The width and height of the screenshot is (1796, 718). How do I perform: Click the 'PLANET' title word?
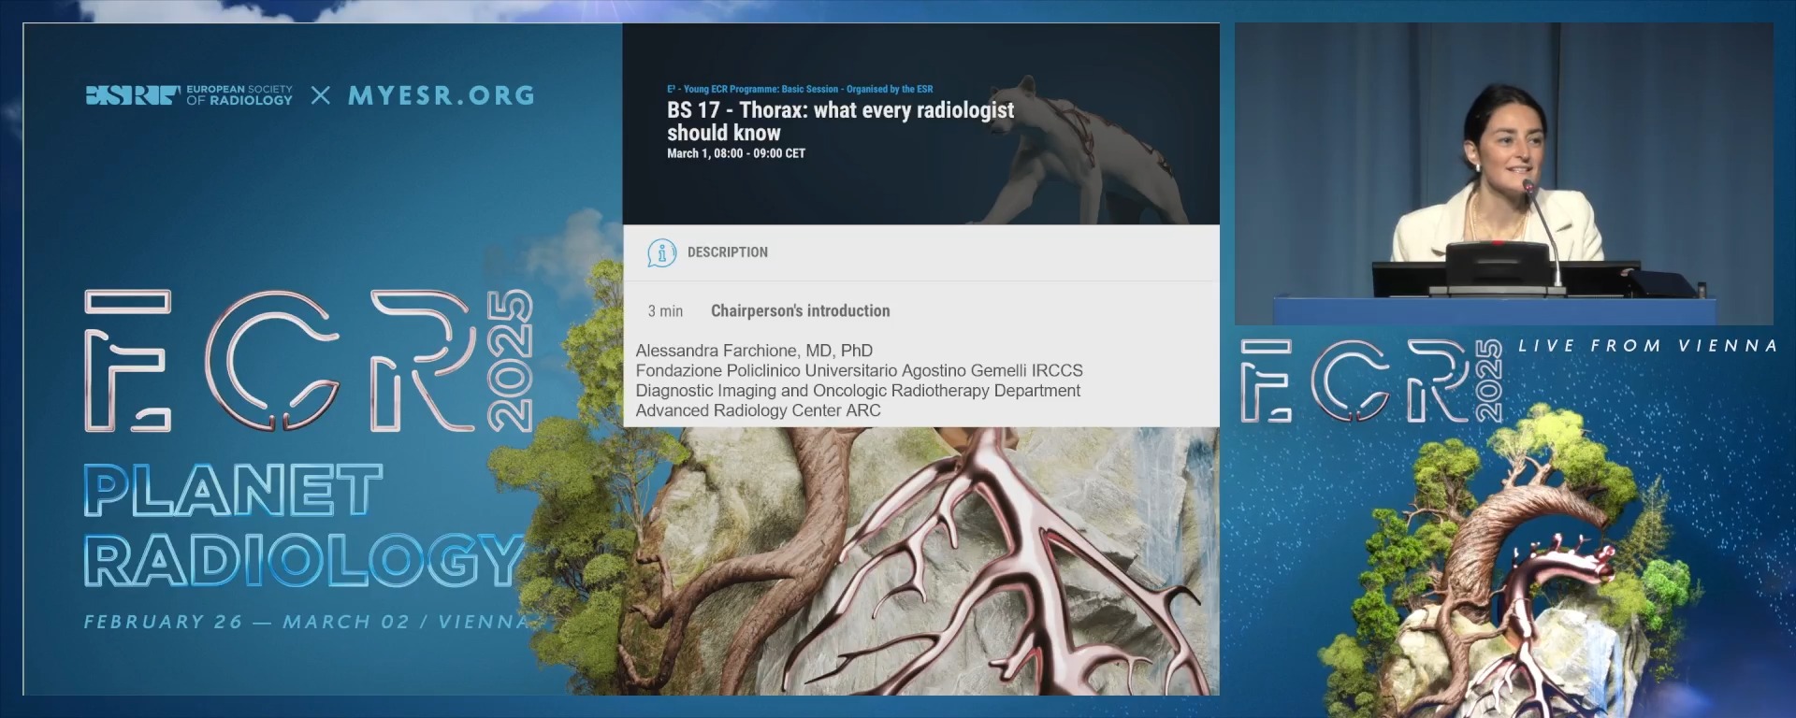pos(234,490)
